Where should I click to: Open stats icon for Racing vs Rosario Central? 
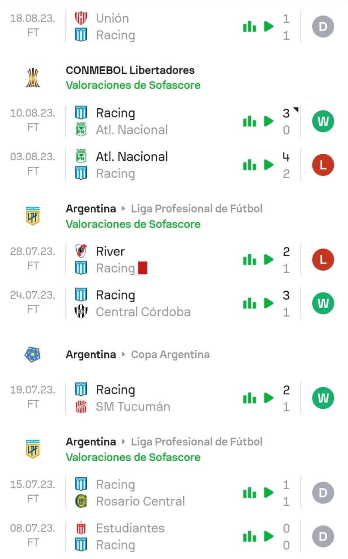pos(249,493)
